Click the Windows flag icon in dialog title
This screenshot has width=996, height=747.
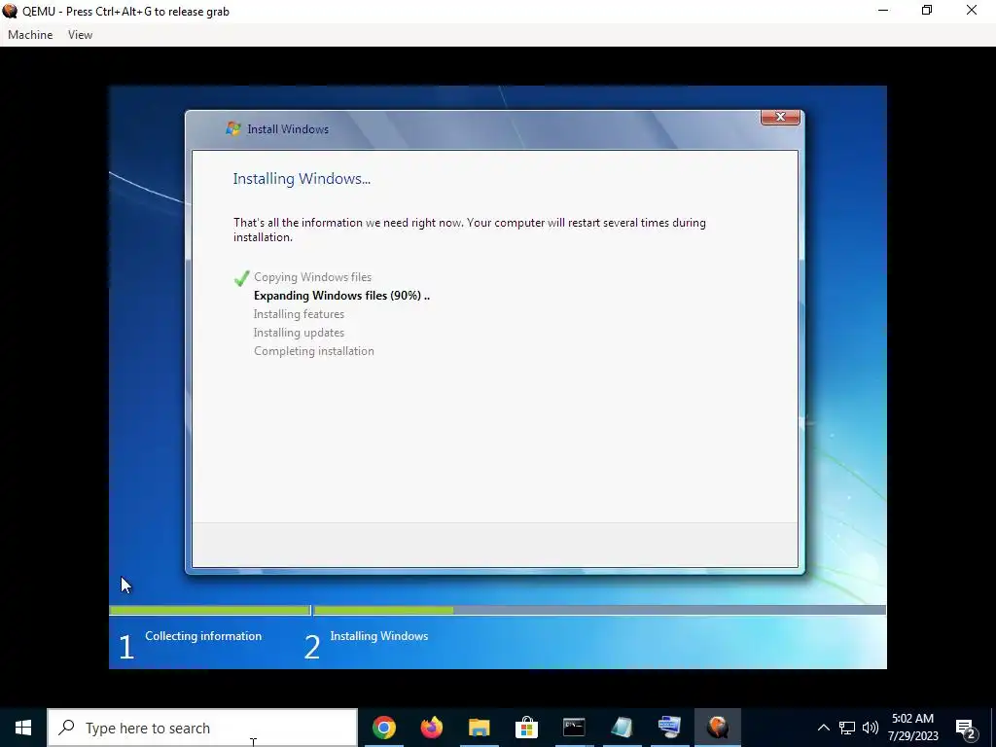tap(233, 129)
